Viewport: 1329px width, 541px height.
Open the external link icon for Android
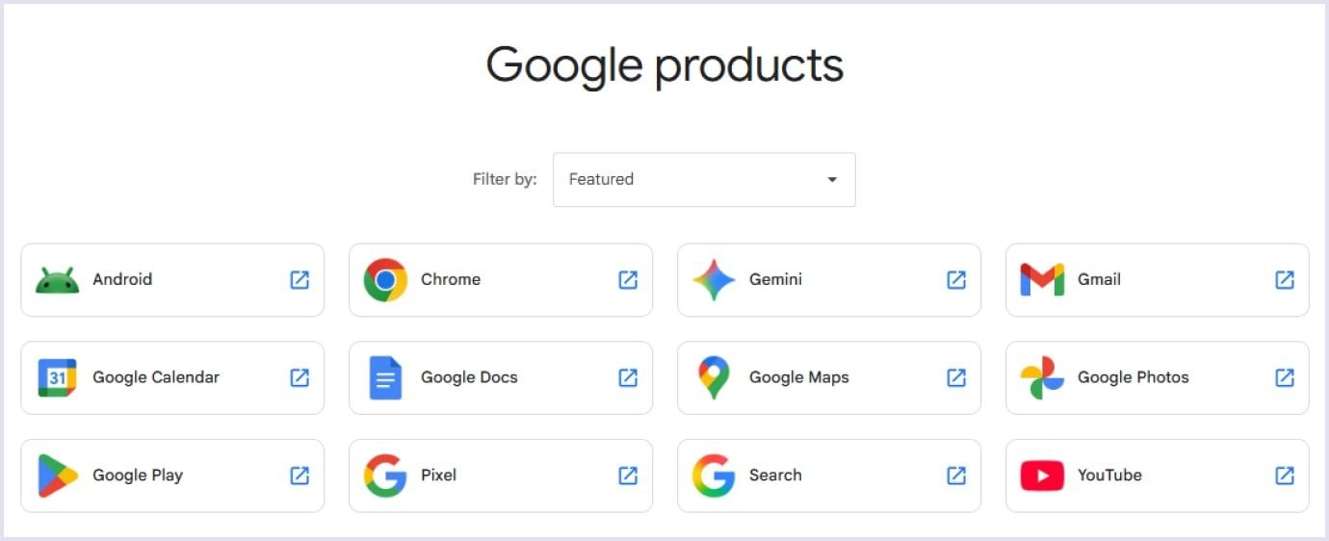300,279
